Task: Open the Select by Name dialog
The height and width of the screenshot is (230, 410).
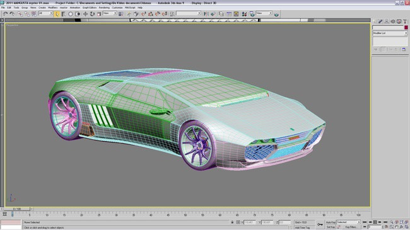Action: [x=64, y=14]
